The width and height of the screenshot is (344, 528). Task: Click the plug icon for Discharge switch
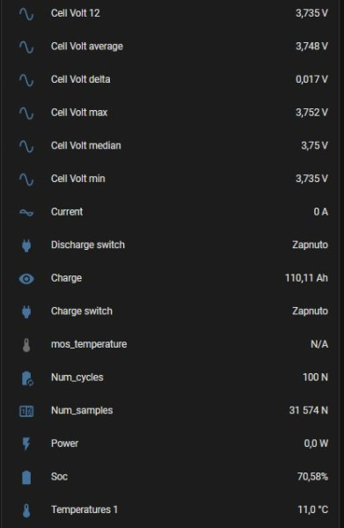point(26,246)
